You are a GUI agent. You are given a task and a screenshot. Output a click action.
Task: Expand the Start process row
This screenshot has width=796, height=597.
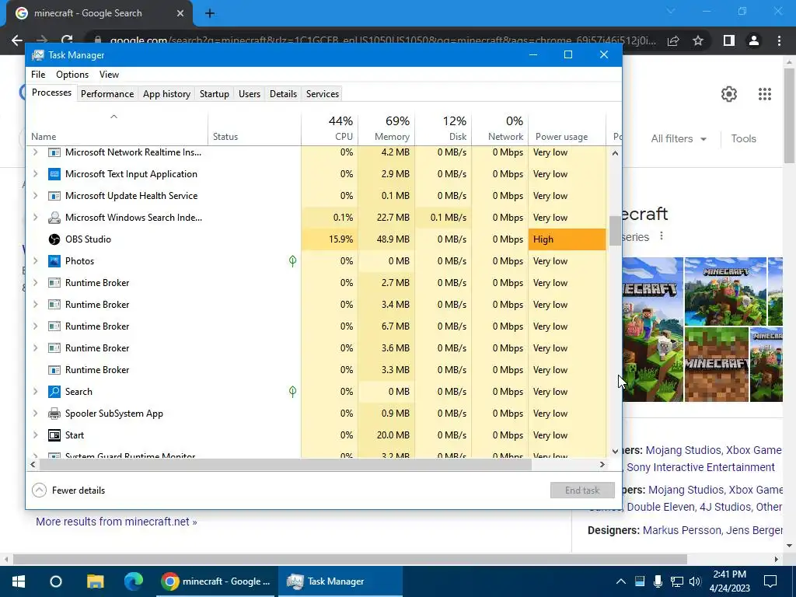35,435
